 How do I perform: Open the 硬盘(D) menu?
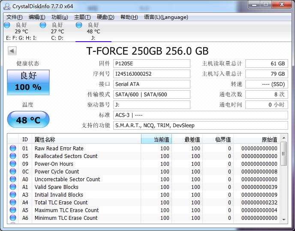click(105, 17)
